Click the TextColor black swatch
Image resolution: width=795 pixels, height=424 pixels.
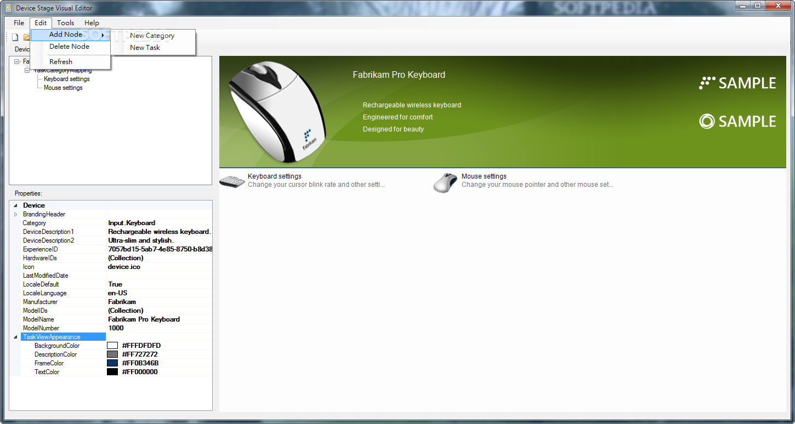coord(112,372)
